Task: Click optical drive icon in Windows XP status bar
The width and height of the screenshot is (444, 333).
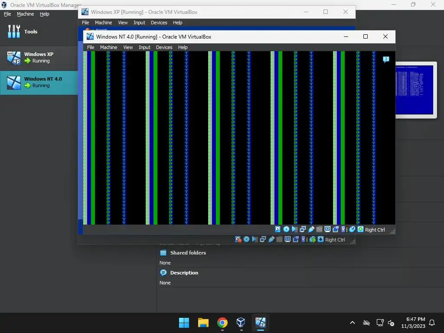Action: coord(246,239)
